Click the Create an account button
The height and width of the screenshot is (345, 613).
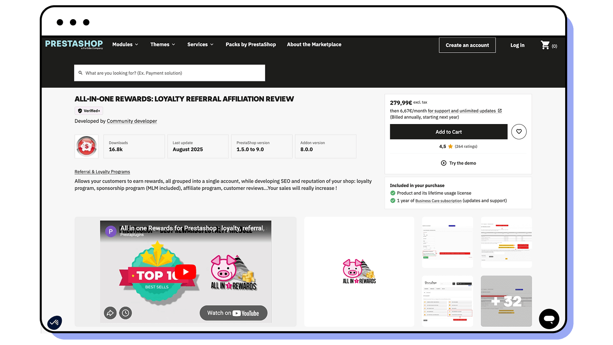pos(467,45)
